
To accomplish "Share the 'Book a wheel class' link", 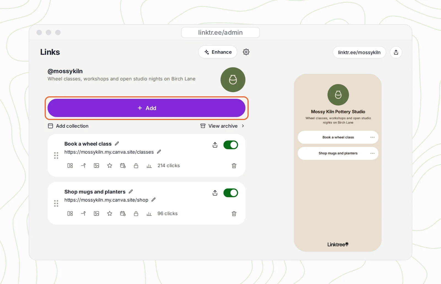I will coord(215,145).
